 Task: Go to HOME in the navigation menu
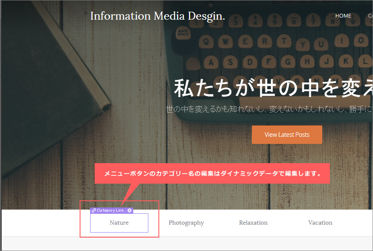pyautogui.click(x=343, y=15)
